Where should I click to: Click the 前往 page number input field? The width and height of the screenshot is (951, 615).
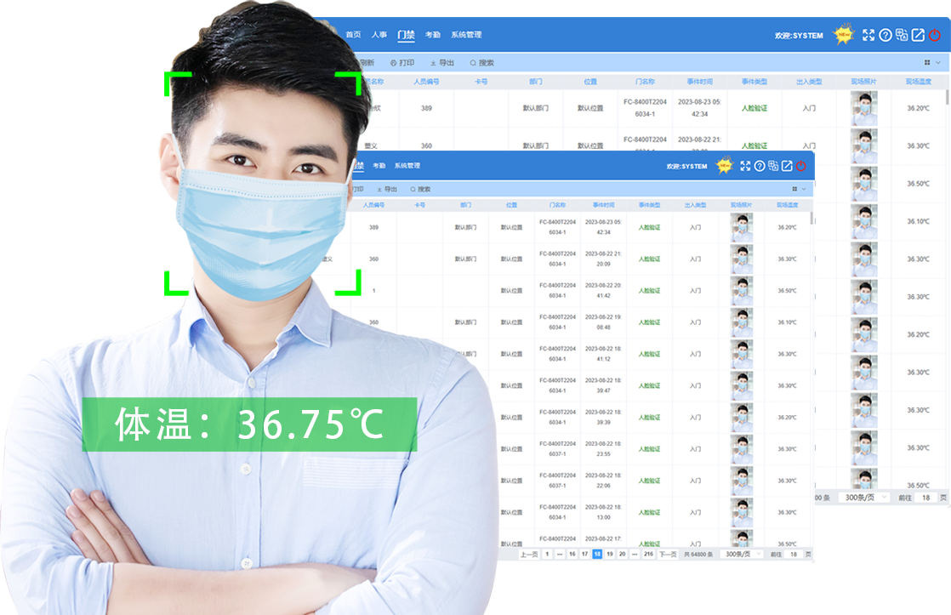click(792, 554)
